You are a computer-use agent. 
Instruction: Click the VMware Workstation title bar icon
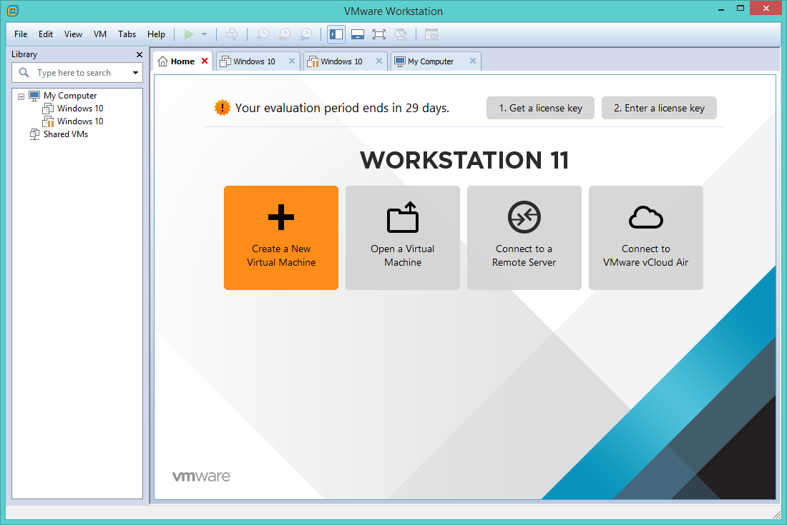[13, 11]
